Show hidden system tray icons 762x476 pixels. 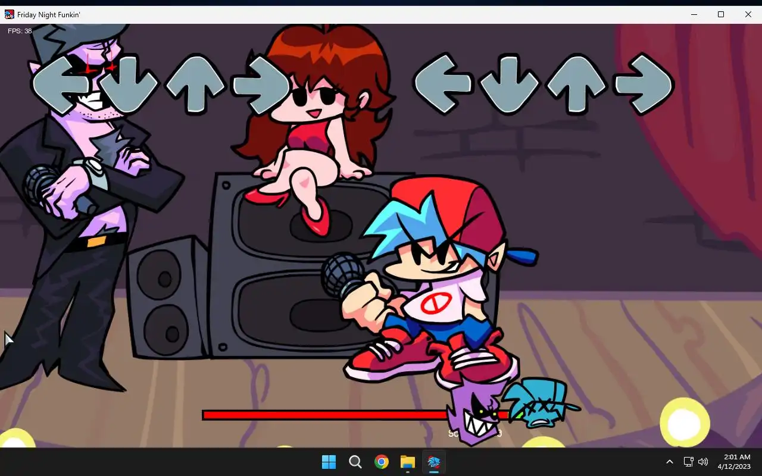pos(669,462)
